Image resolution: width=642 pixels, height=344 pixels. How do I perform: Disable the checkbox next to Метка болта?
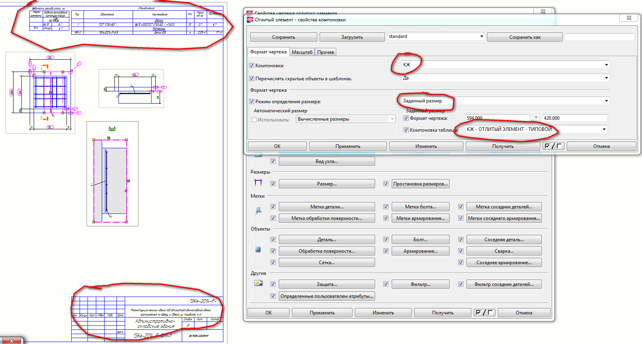point(386,207)
